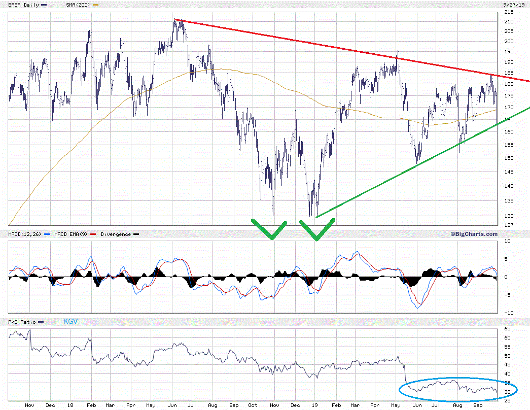530x410 pixels.
Task: Click the P/E Ratio legend line swatch
Action: (41, 322)
